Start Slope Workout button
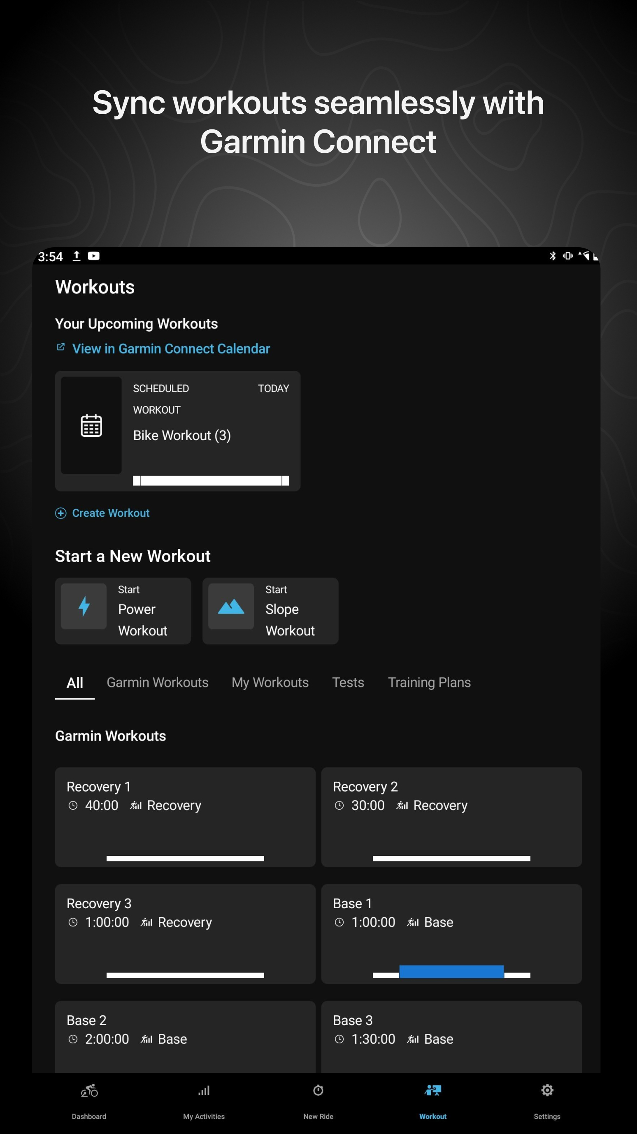 (270, 611)
